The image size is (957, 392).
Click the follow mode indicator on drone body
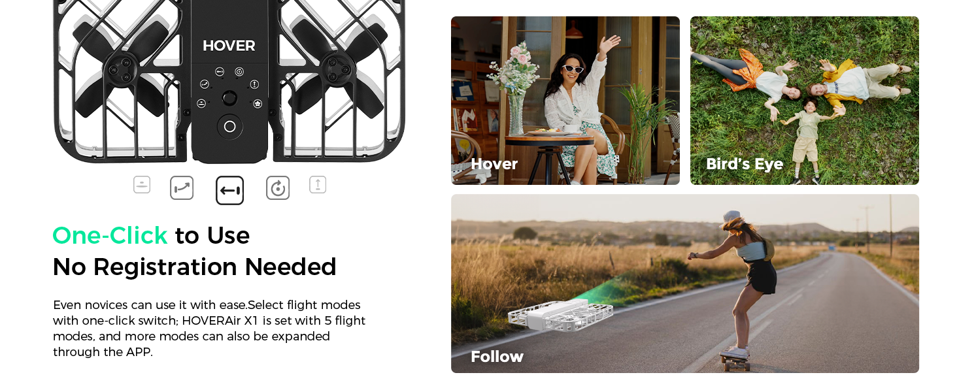(x=220, y=71)
